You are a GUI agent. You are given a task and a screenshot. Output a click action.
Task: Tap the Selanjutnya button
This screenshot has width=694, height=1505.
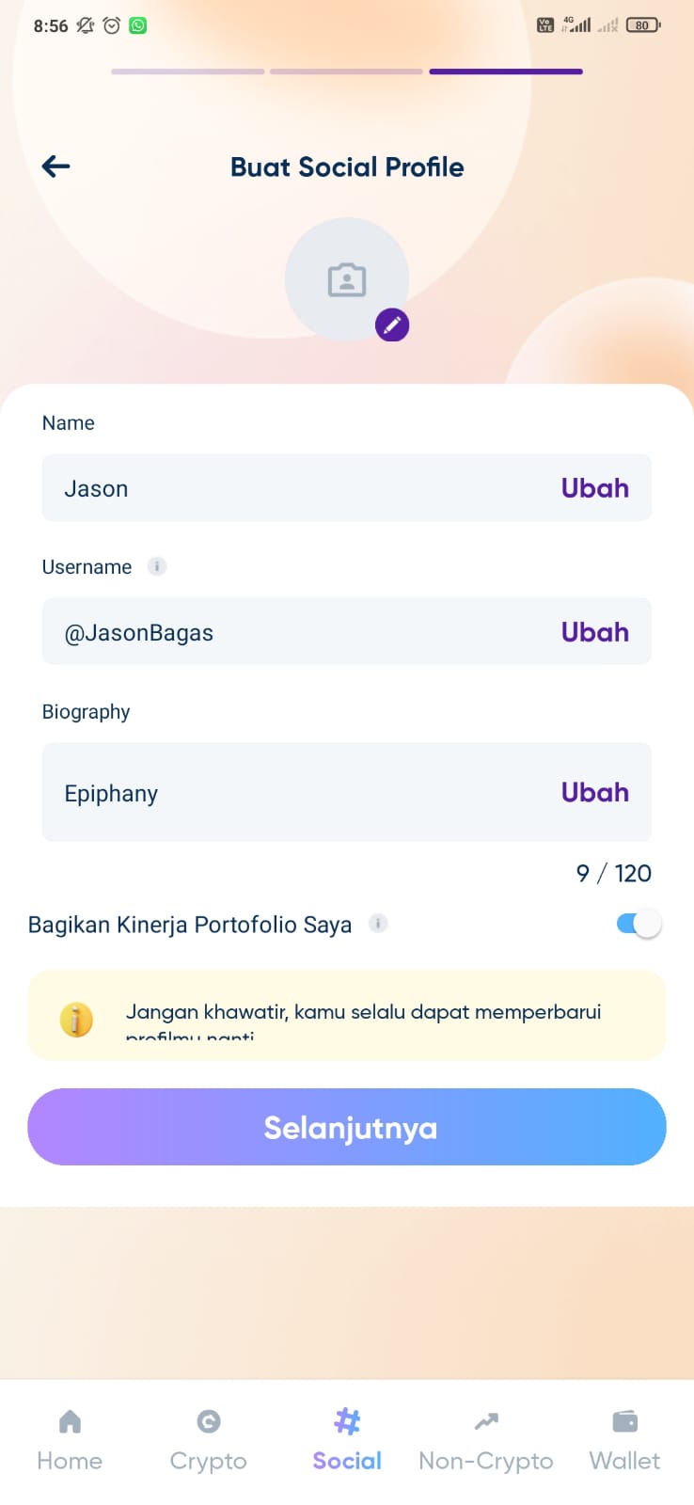(347, 1127)
